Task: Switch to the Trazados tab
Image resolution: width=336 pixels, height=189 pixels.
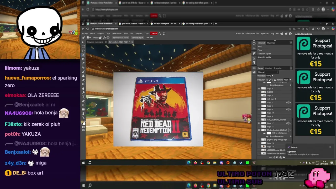Action: pyautogui.click(x=278, y=68)
